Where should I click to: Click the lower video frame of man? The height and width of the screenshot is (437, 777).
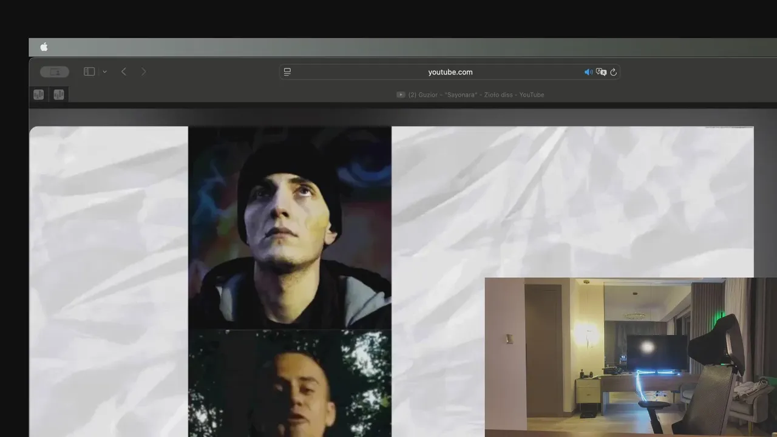[290, 383]
